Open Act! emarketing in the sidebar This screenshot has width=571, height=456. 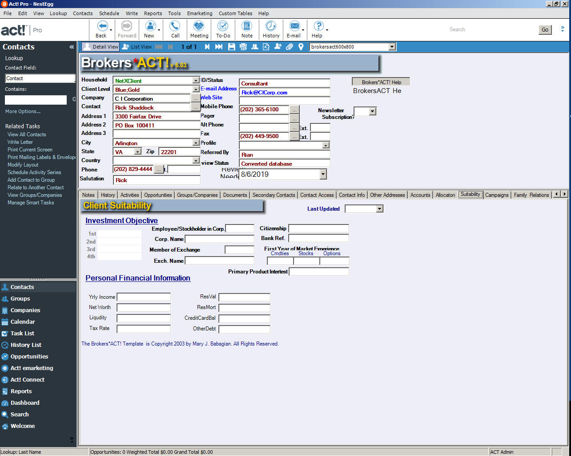coord(32,368)
